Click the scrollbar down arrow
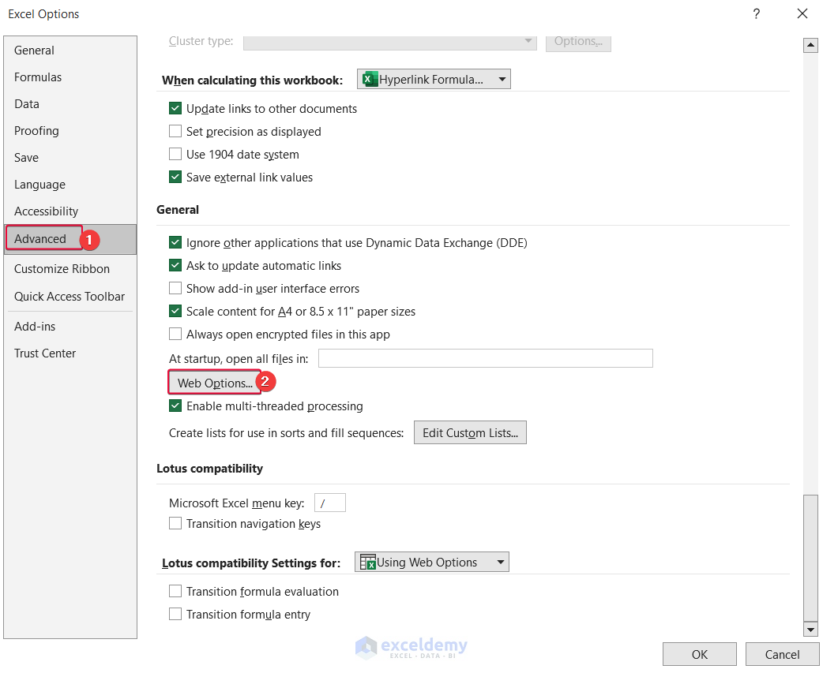The height and width of the screenshot is (673, 823). coord(810,629)
